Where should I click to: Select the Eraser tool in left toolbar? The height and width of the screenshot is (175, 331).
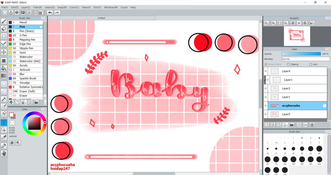coord(4,29)
